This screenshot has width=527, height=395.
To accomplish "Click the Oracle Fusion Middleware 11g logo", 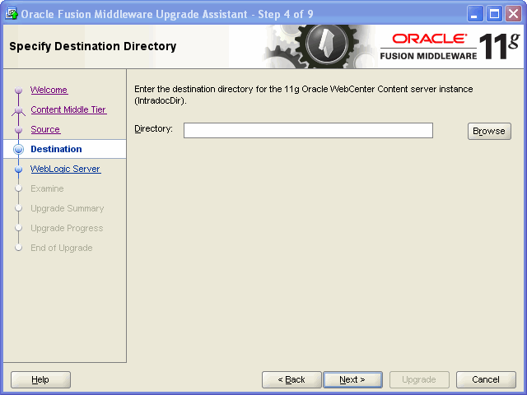I will (450, 46).
